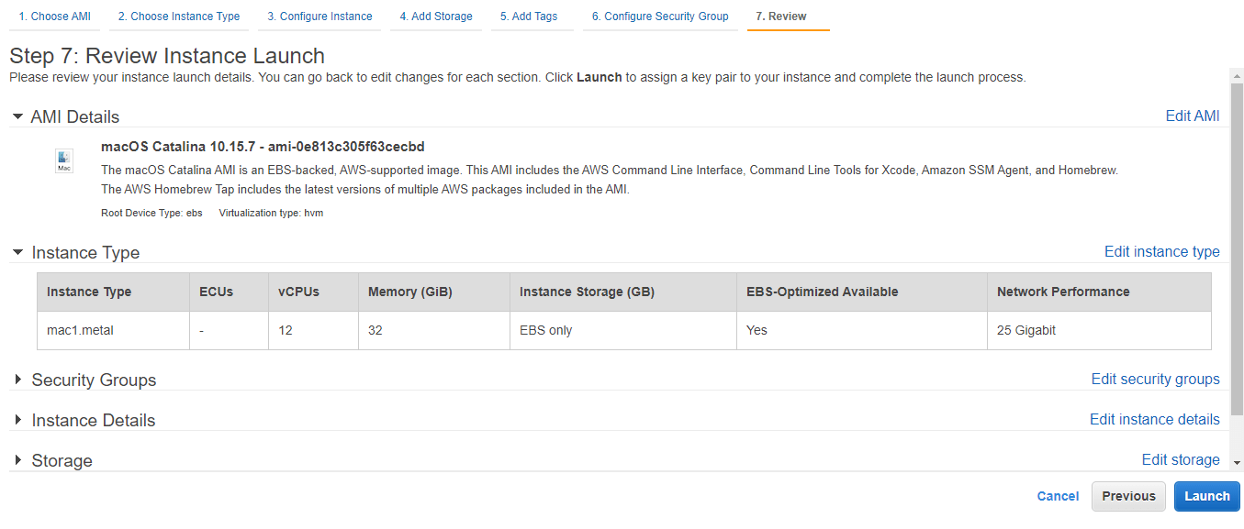Click the ECUs column header
1244x529 pixels.
230,292
